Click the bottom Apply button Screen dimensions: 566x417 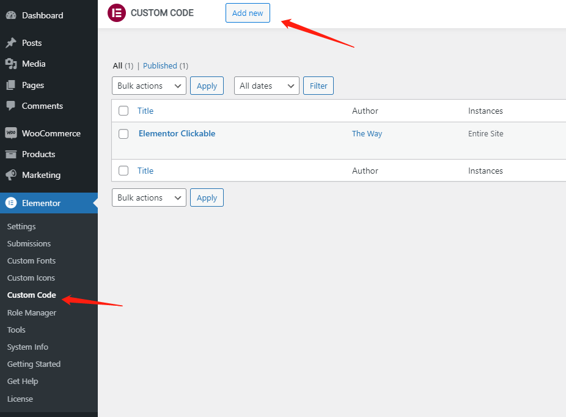click(207, 197)
